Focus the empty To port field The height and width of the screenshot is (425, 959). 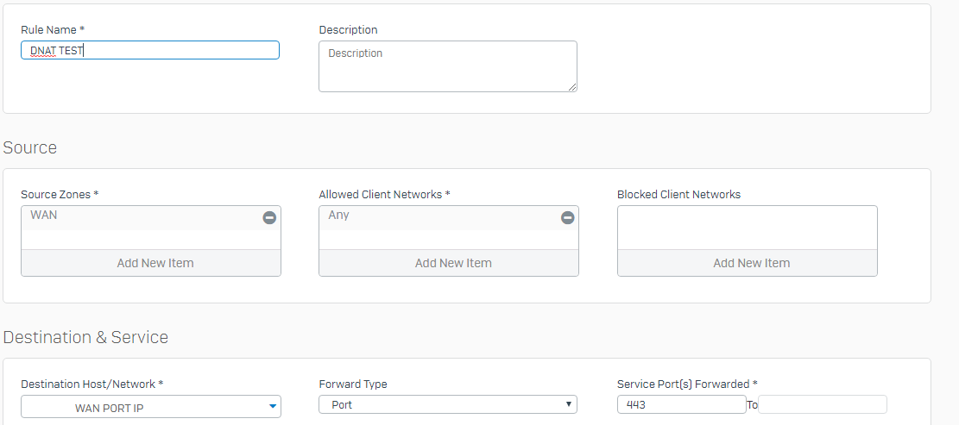[823, 404]
